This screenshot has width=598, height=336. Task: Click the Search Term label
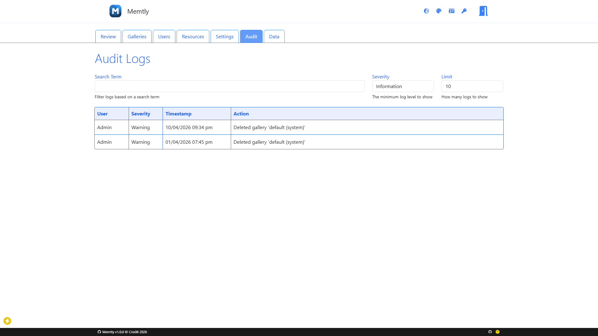(x=108, y=77)
